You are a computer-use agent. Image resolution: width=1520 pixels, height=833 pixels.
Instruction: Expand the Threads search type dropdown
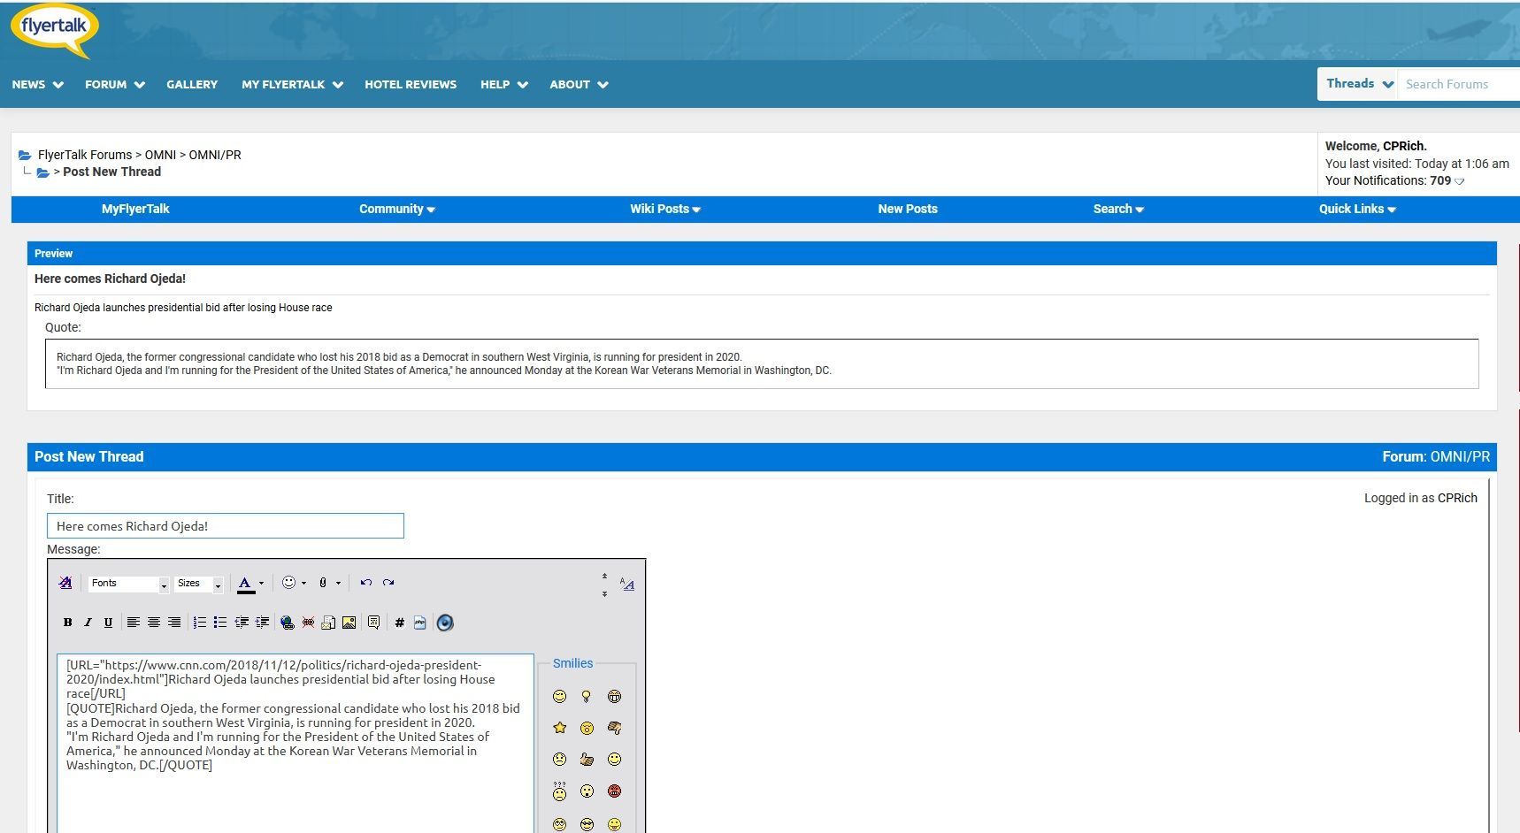click(1358, 84)
